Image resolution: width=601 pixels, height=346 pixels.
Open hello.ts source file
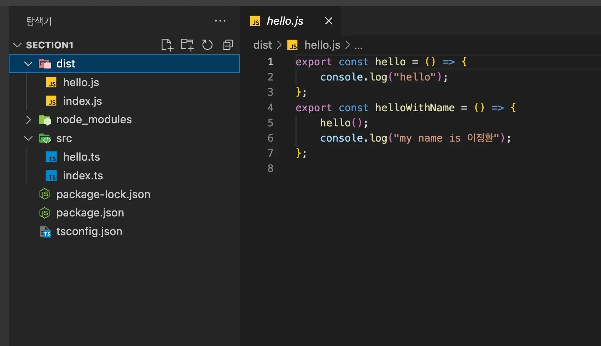point(81,157)
